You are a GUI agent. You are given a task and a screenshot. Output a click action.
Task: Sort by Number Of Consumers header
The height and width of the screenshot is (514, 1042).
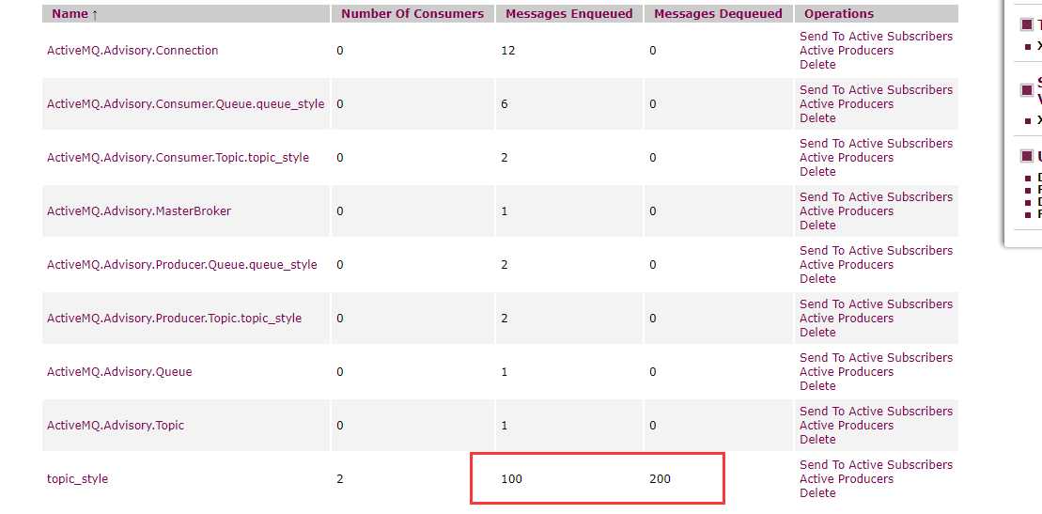pos(412,14)
